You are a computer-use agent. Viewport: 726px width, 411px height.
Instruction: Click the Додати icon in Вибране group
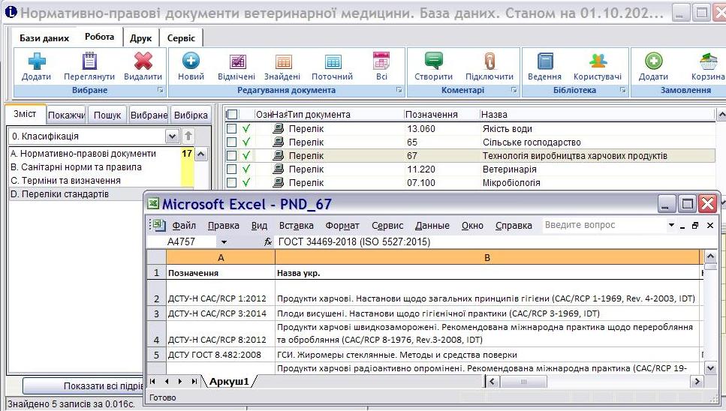pos(37,61)
